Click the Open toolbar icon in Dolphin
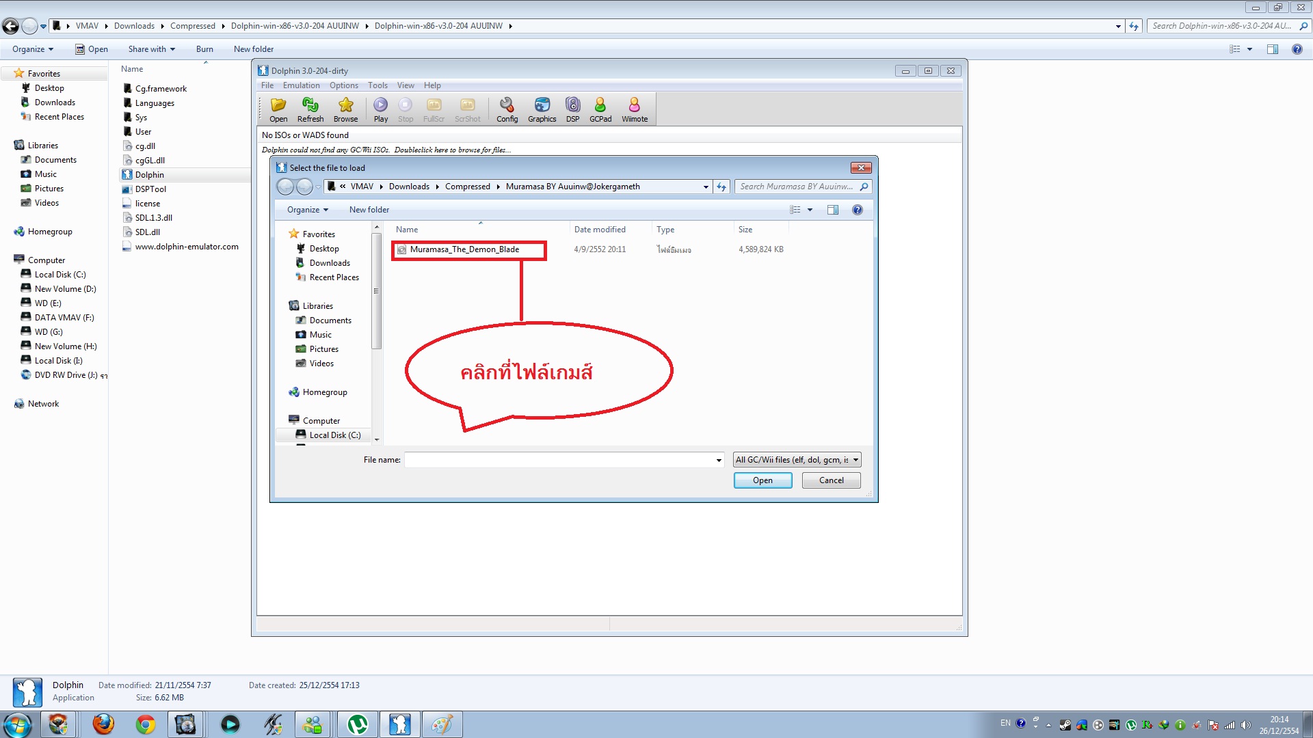This screenshot has height=738, width=1313. click(x=278, y=109)
